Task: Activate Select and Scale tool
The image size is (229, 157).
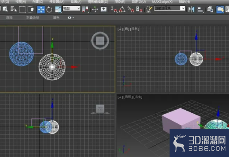Action: 58,9
